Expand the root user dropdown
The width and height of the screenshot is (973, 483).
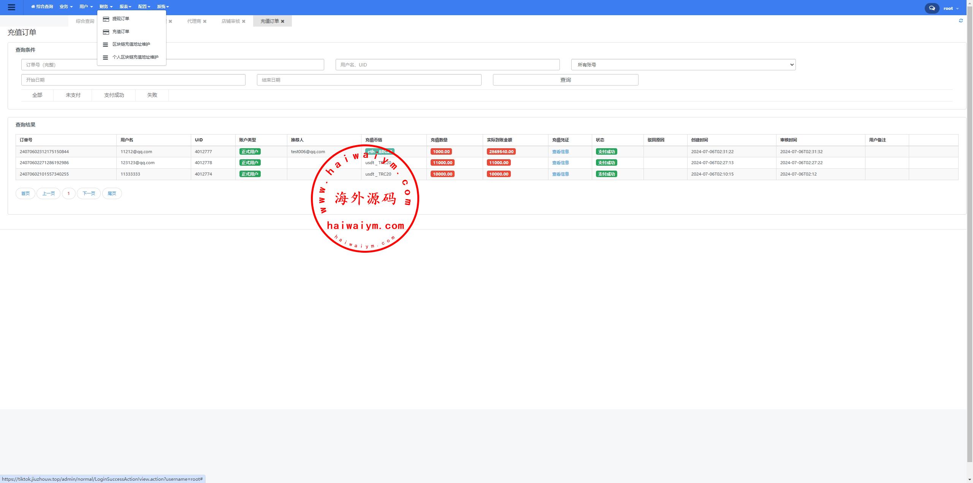click(x=951, y=8)
